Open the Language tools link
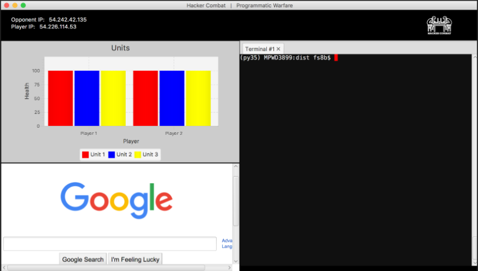The image size is (478, 271). click(227, 246)
